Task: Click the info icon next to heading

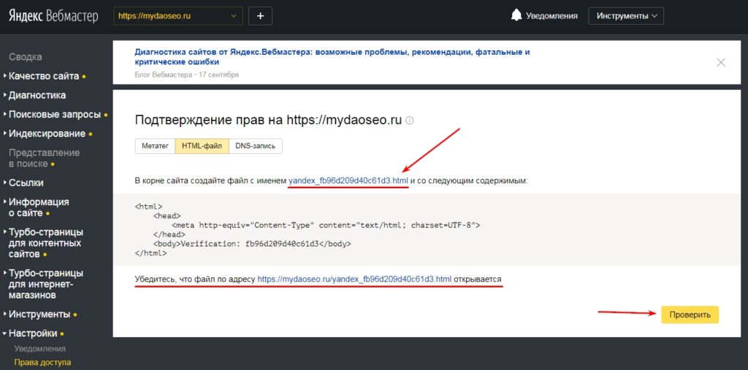Action: point(410,120)
